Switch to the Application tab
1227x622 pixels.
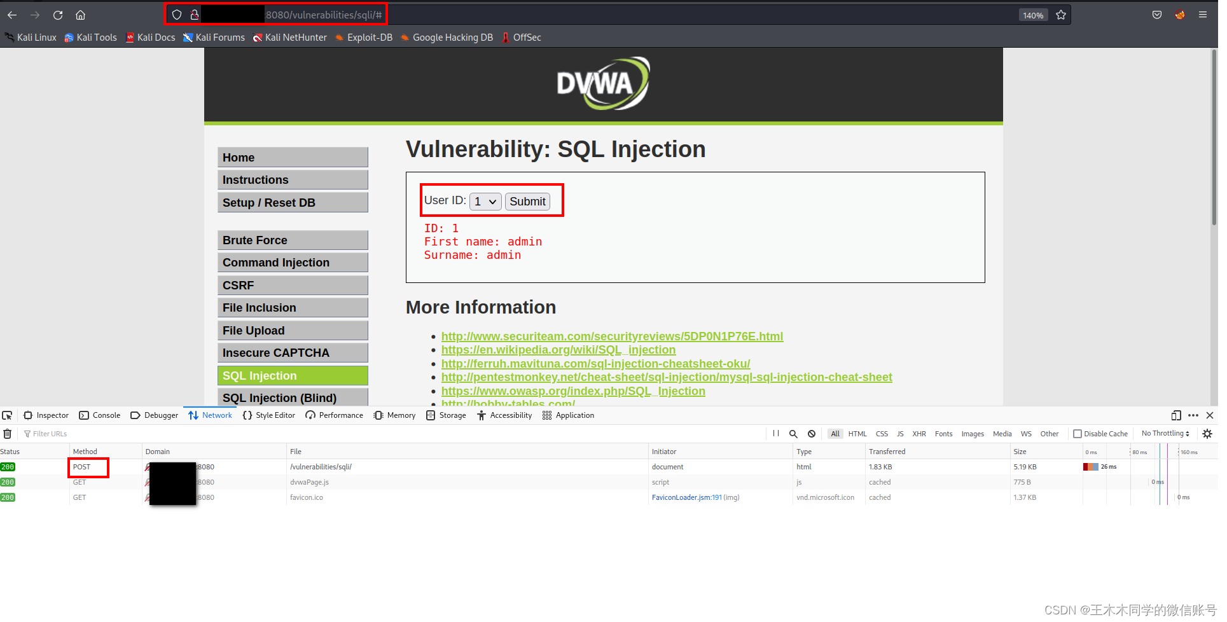[569, 415]
